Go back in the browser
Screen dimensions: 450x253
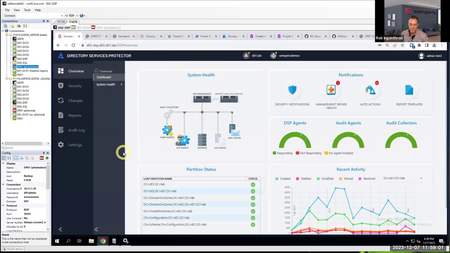coord(58,45)
